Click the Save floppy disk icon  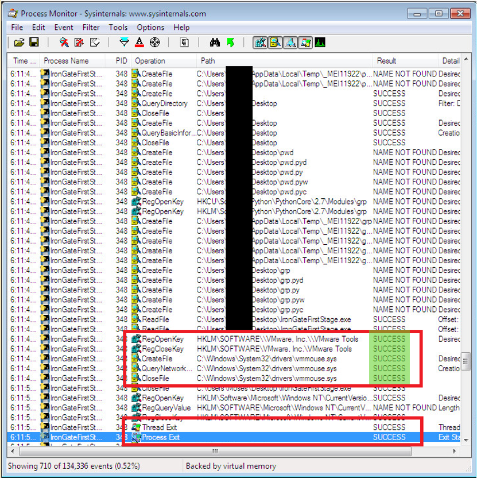tap(34, 43)
